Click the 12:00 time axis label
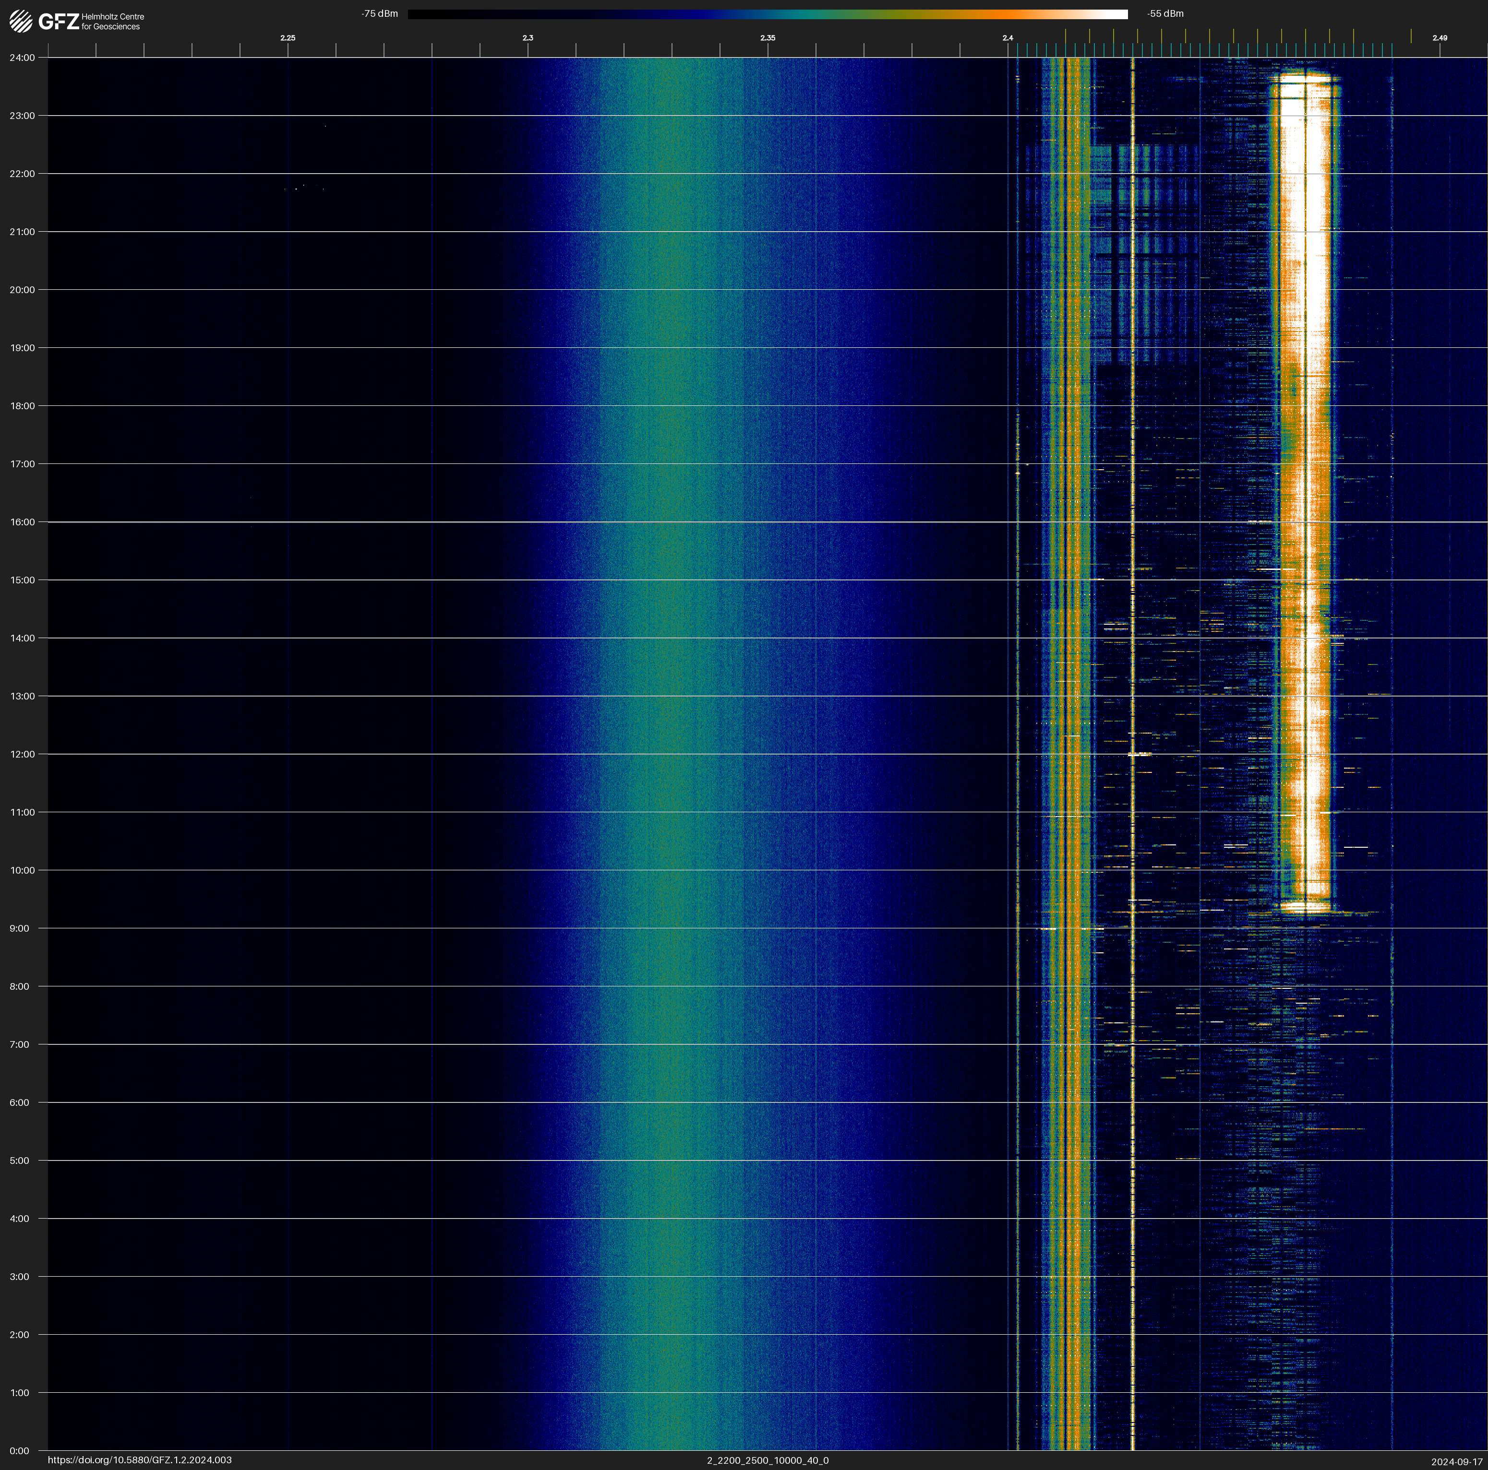This screenshot has width=1488, height=1470. [23, 754]
